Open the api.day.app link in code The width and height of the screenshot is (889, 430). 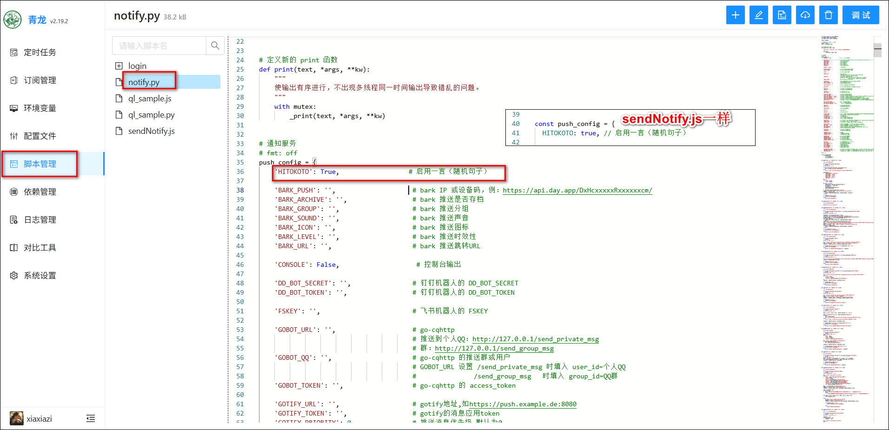pyautogui.click(x=577, y=190)
